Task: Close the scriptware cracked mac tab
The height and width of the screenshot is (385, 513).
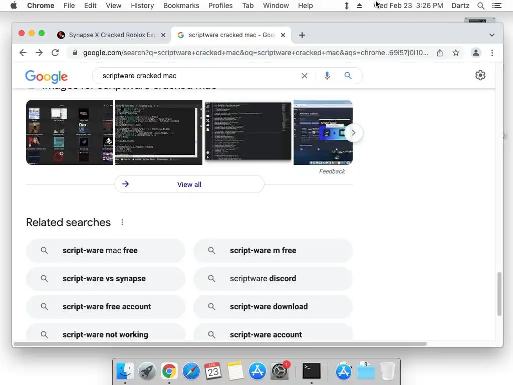Action: click(283, 35)
